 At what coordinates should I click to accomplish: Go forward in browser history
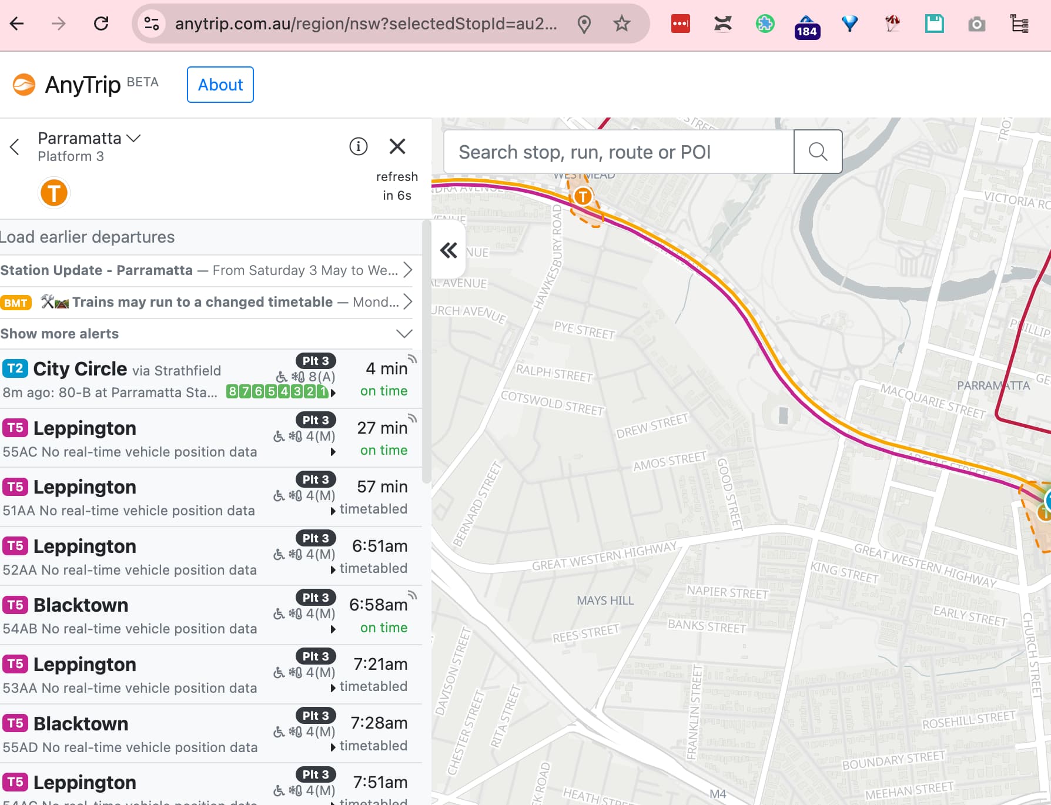click(x=58, y=24)
